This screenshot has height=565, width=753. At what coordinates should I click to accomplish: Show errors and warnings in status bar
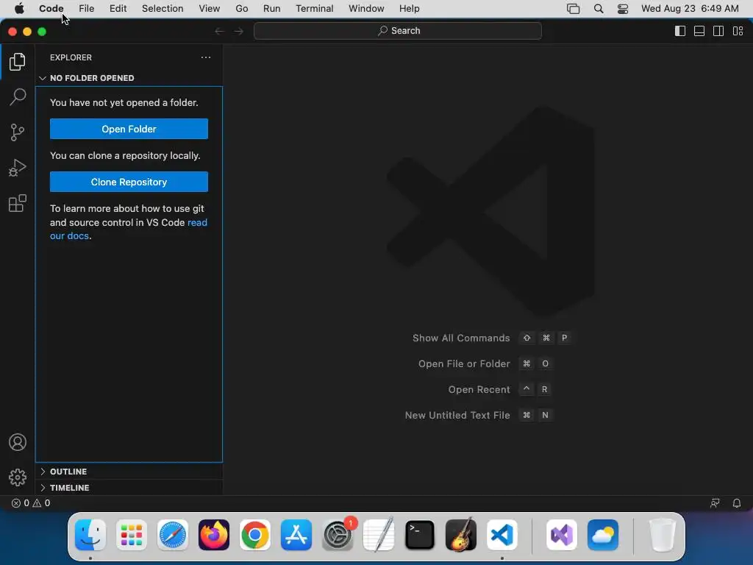(31, 503)
